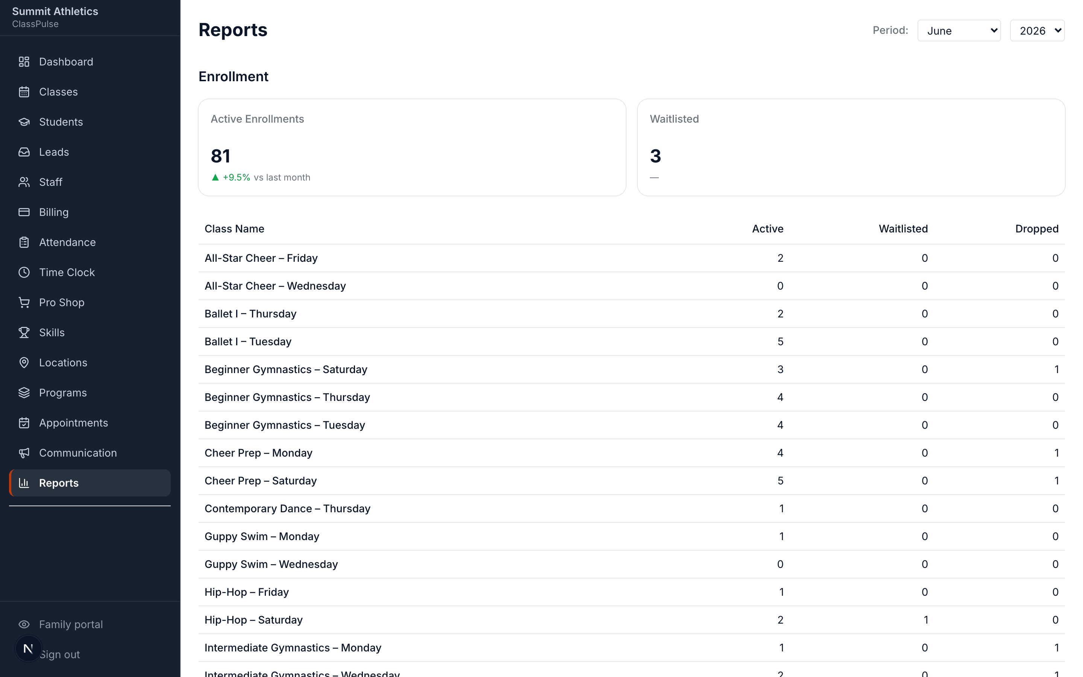Open the 2026 year dropdown
Viewport: 1083px width, 677px height.
[1037, 30]
